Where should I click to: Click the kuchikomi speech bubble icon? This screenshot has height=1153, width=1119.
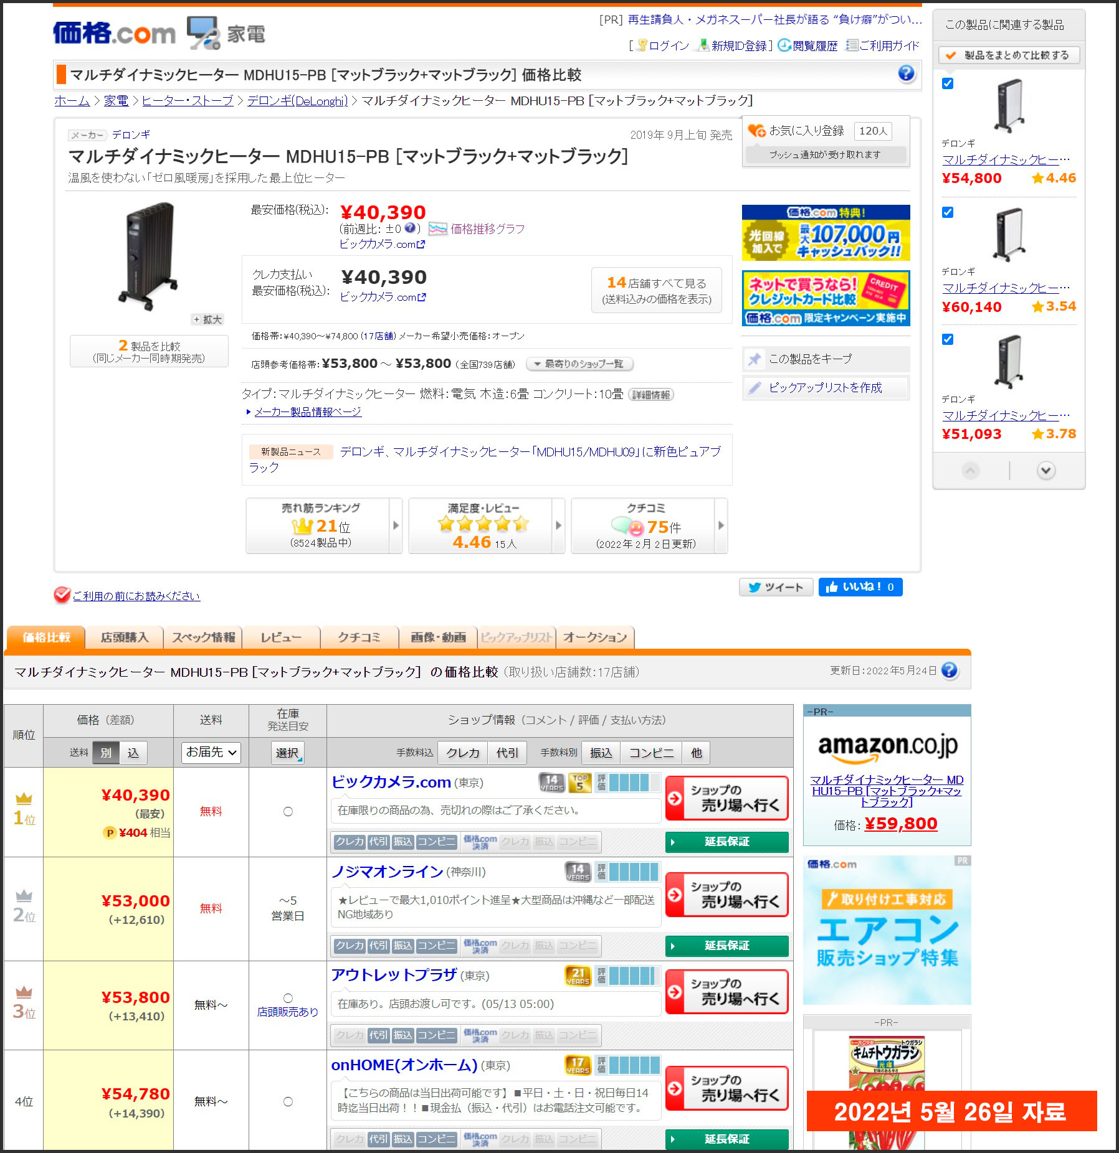click(x=627, y=527)
